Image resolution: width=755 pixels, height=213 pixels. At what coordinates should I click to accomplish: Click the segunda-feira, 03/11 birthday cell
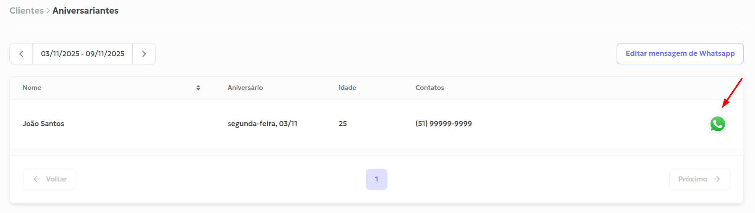click(262, 124)
